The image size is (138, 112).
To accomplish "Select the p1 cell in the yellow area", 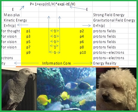I will coord(28,31).
